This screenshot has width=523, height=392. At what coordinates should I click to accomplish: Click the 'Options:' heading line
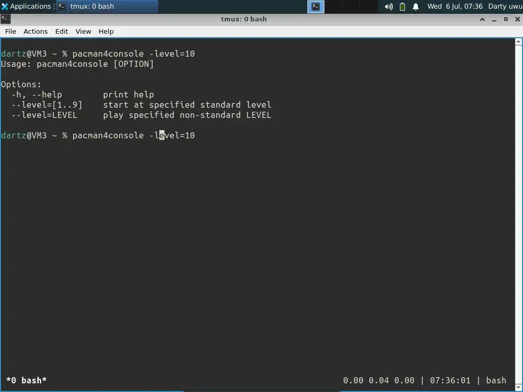tap(21, 84)
